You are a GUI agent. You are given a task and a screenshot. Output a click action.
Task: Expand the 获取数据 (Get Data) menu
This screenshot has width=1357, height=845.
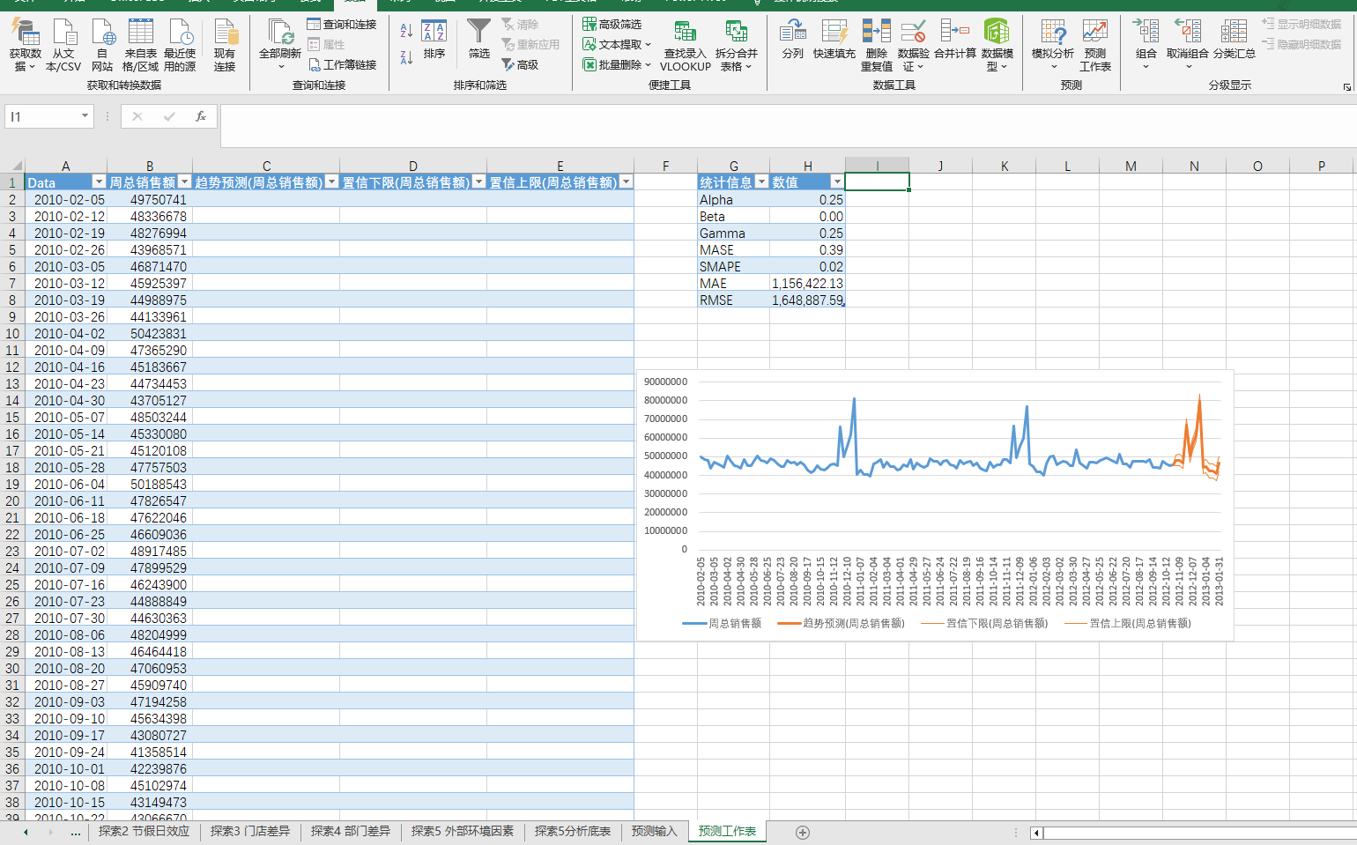(26, 45)
